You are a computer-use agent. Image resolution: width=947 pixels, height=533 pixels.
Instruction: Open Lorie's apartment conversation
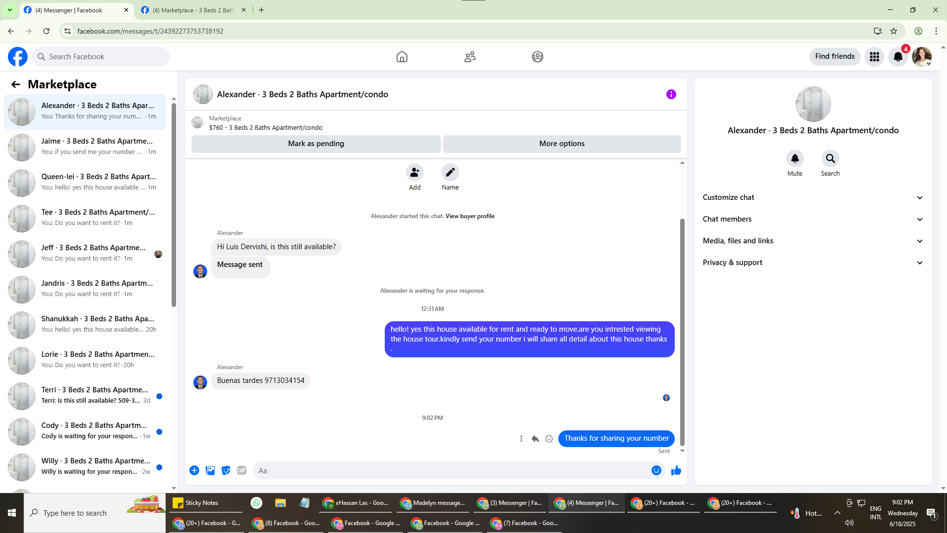click(85, 360)
